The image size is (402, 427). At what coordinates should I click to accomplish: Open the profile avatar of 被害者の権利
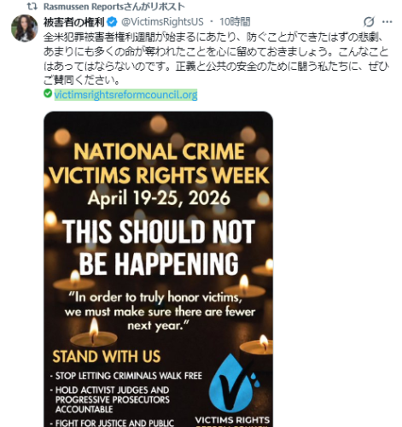coord(24,28)
